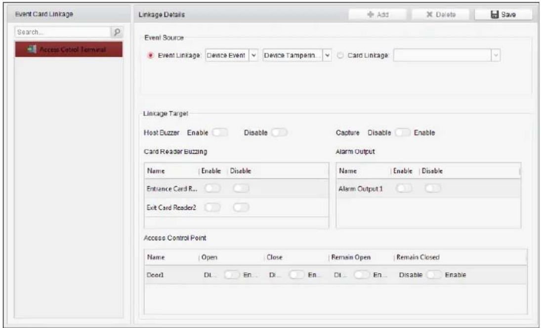Select the Card Linkage radio button
This screenshot has width=541, height=328.
(340, 55)
